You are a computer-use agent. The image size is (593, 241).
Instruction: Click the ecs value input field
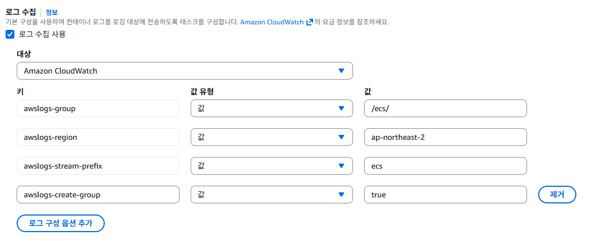445,166
